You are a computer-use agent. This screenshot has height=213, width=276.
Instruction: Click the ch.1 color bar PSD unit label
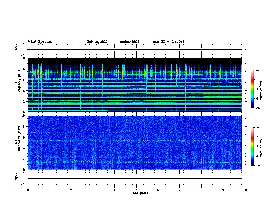pyautogui.click(x=261, y=90)
